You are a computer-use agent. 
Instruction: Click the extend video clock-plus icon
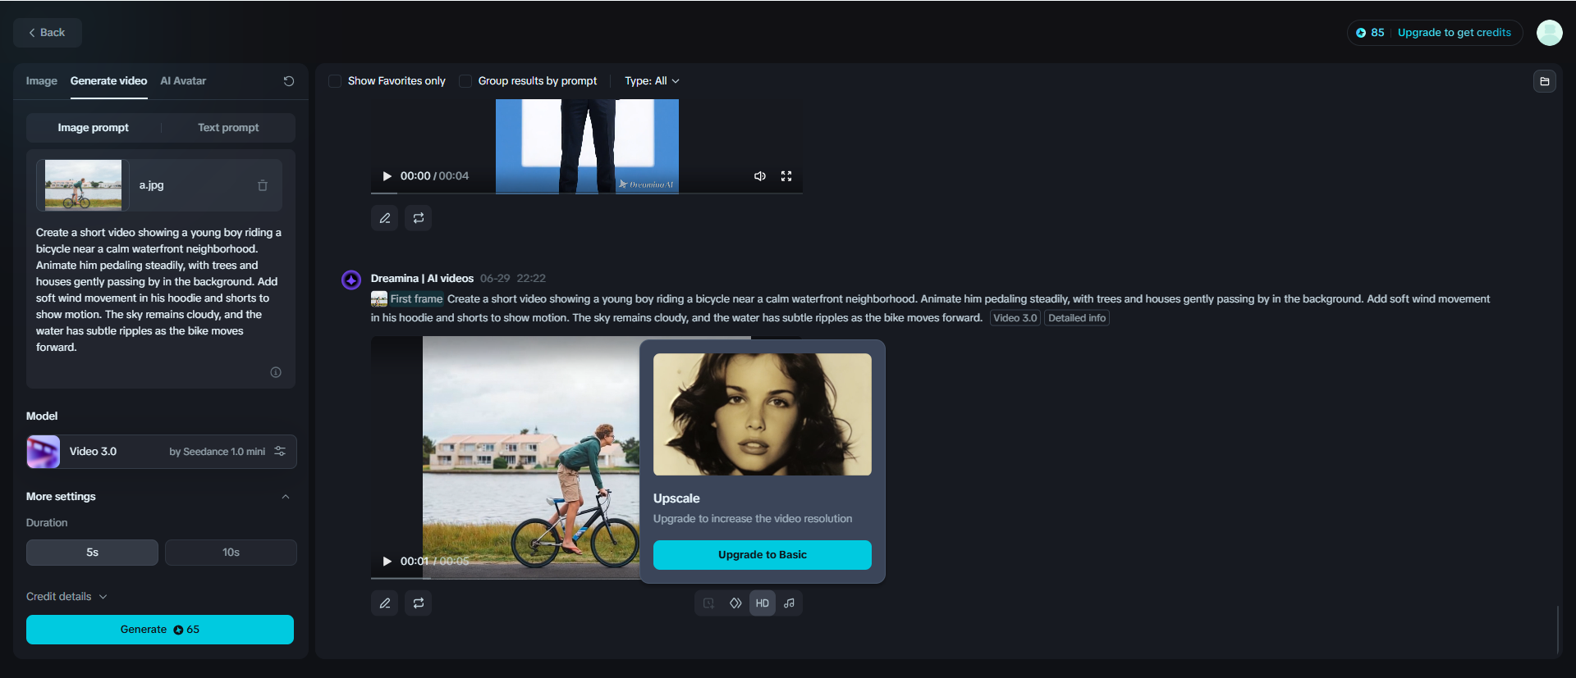click(x=708, y=603)
